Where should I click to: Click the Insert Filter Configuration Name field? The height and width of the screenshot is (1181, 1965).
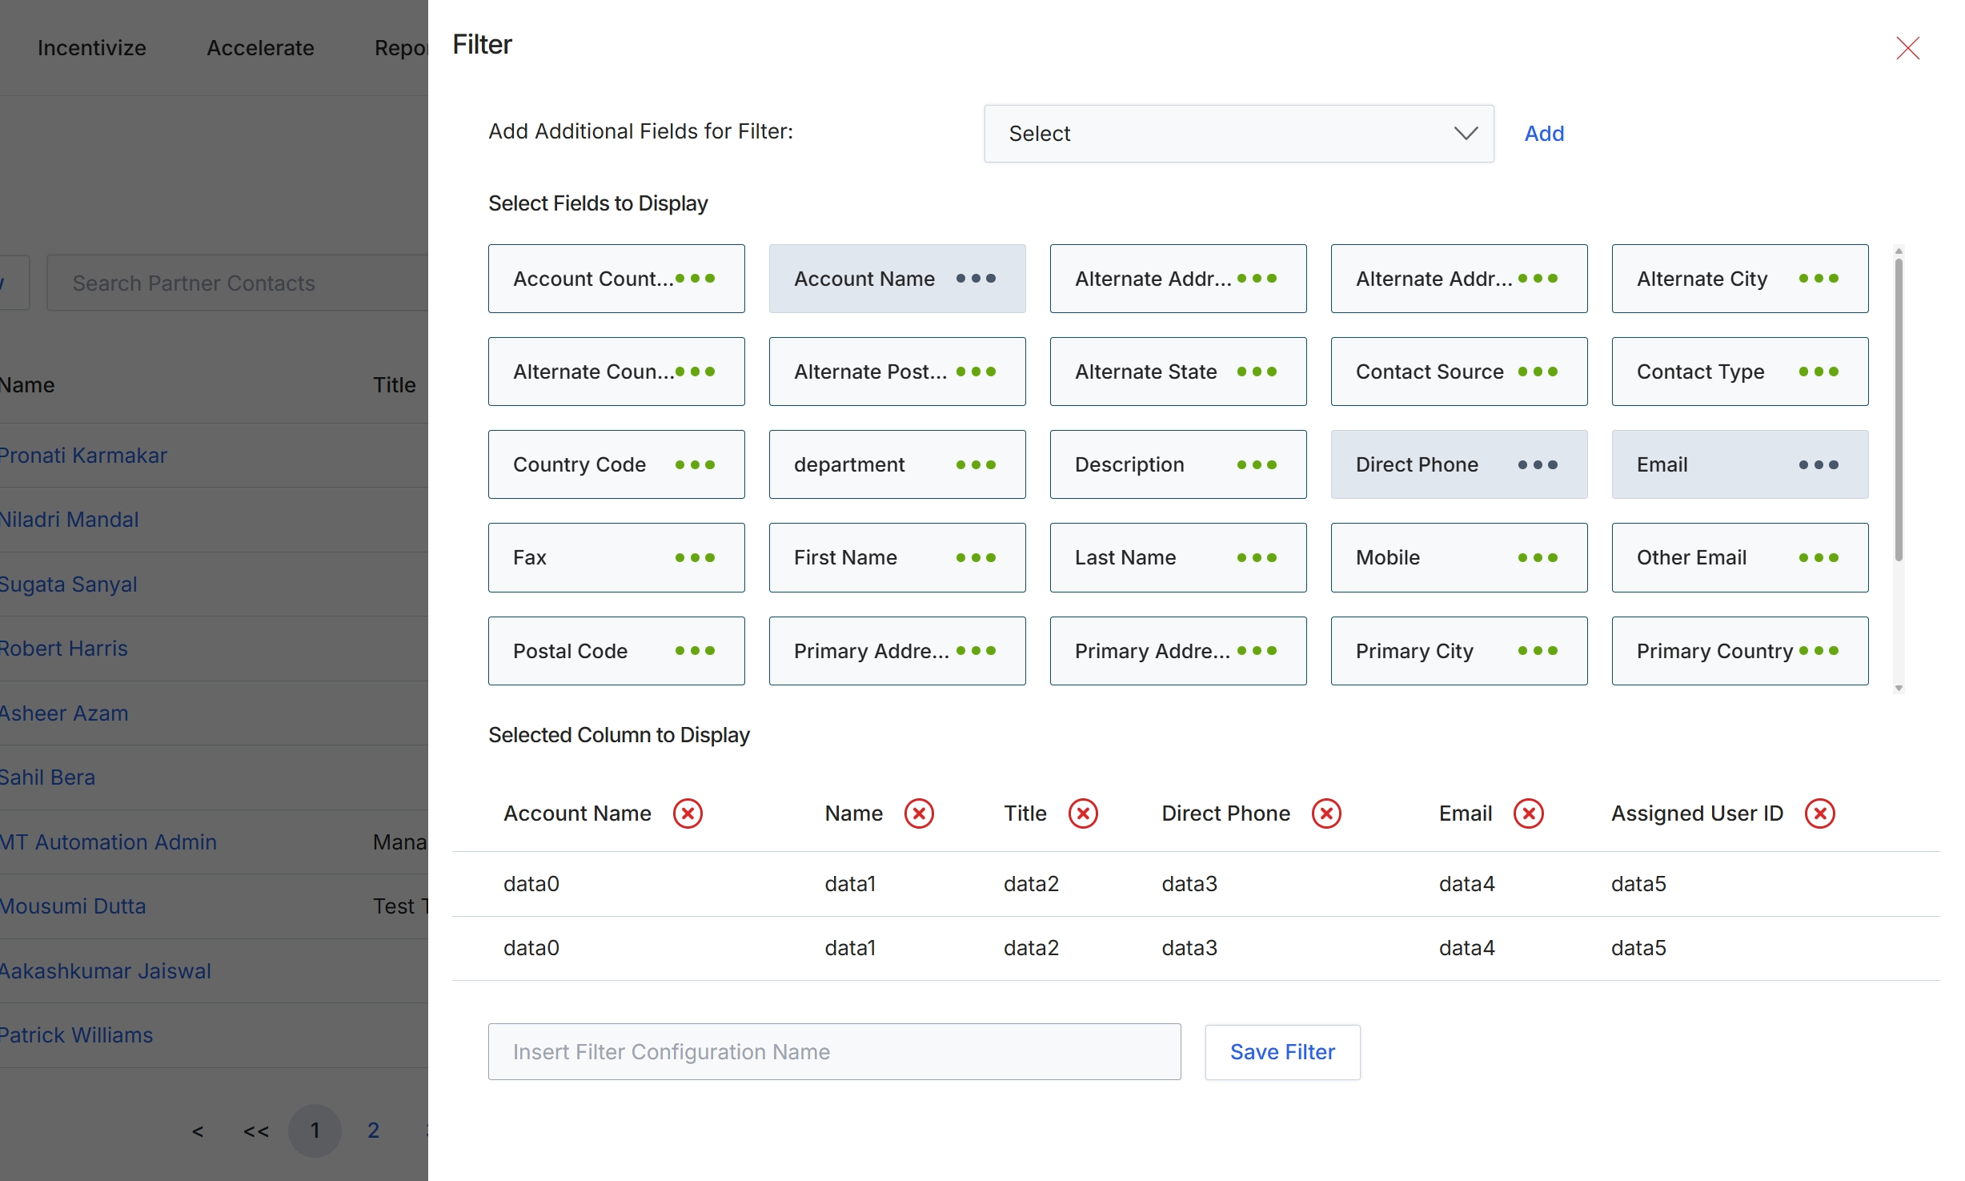pos(834,1052)
